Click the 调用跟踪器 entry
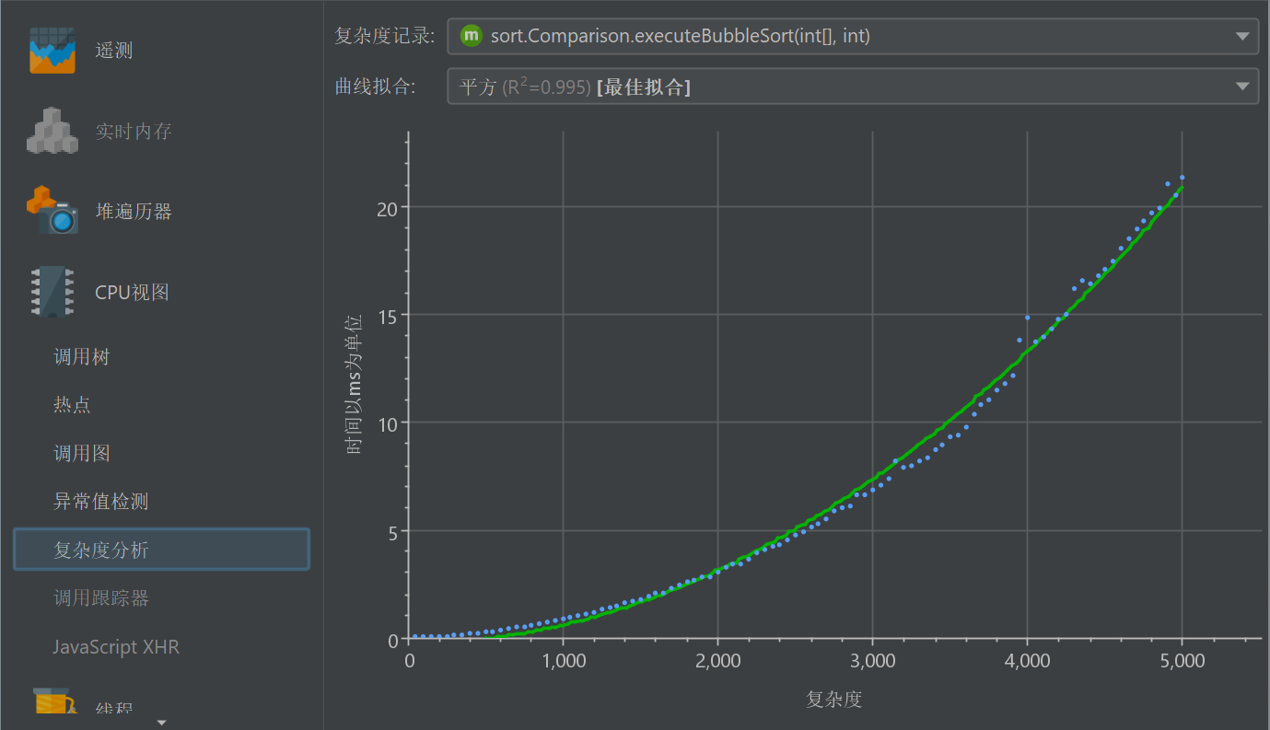 [x=100, y=598]
